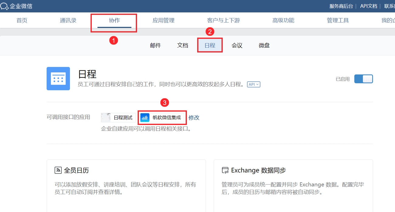Viewport: 395px width, 212px height.
Task: Click the 全员日历 feed icon
Action: pyautogui.click(x=58, y=170)
